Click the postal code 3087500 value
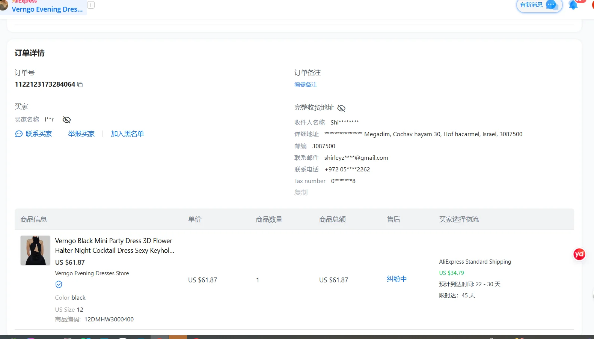 pos(324,146)
